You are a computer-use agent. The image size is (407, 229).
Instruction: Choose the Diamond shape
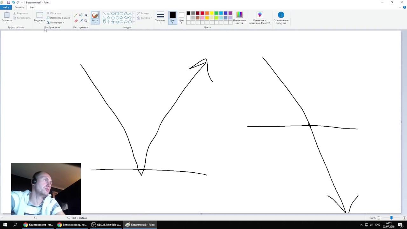click(109, 18)
